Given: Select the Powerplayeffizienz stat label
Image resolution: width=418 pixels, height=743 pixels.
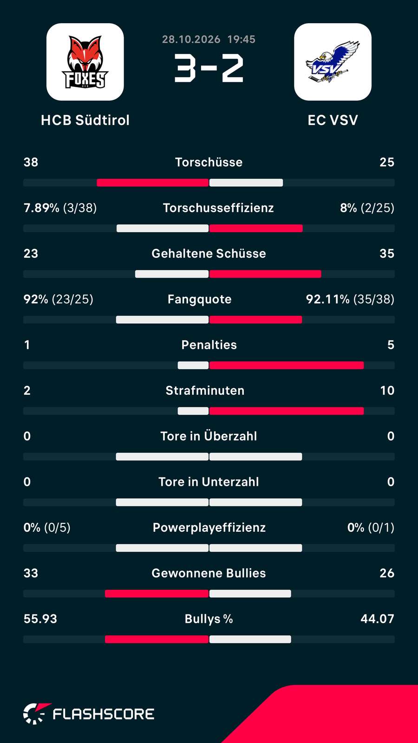Looking at the screenshot, I should tap(209, 528).
